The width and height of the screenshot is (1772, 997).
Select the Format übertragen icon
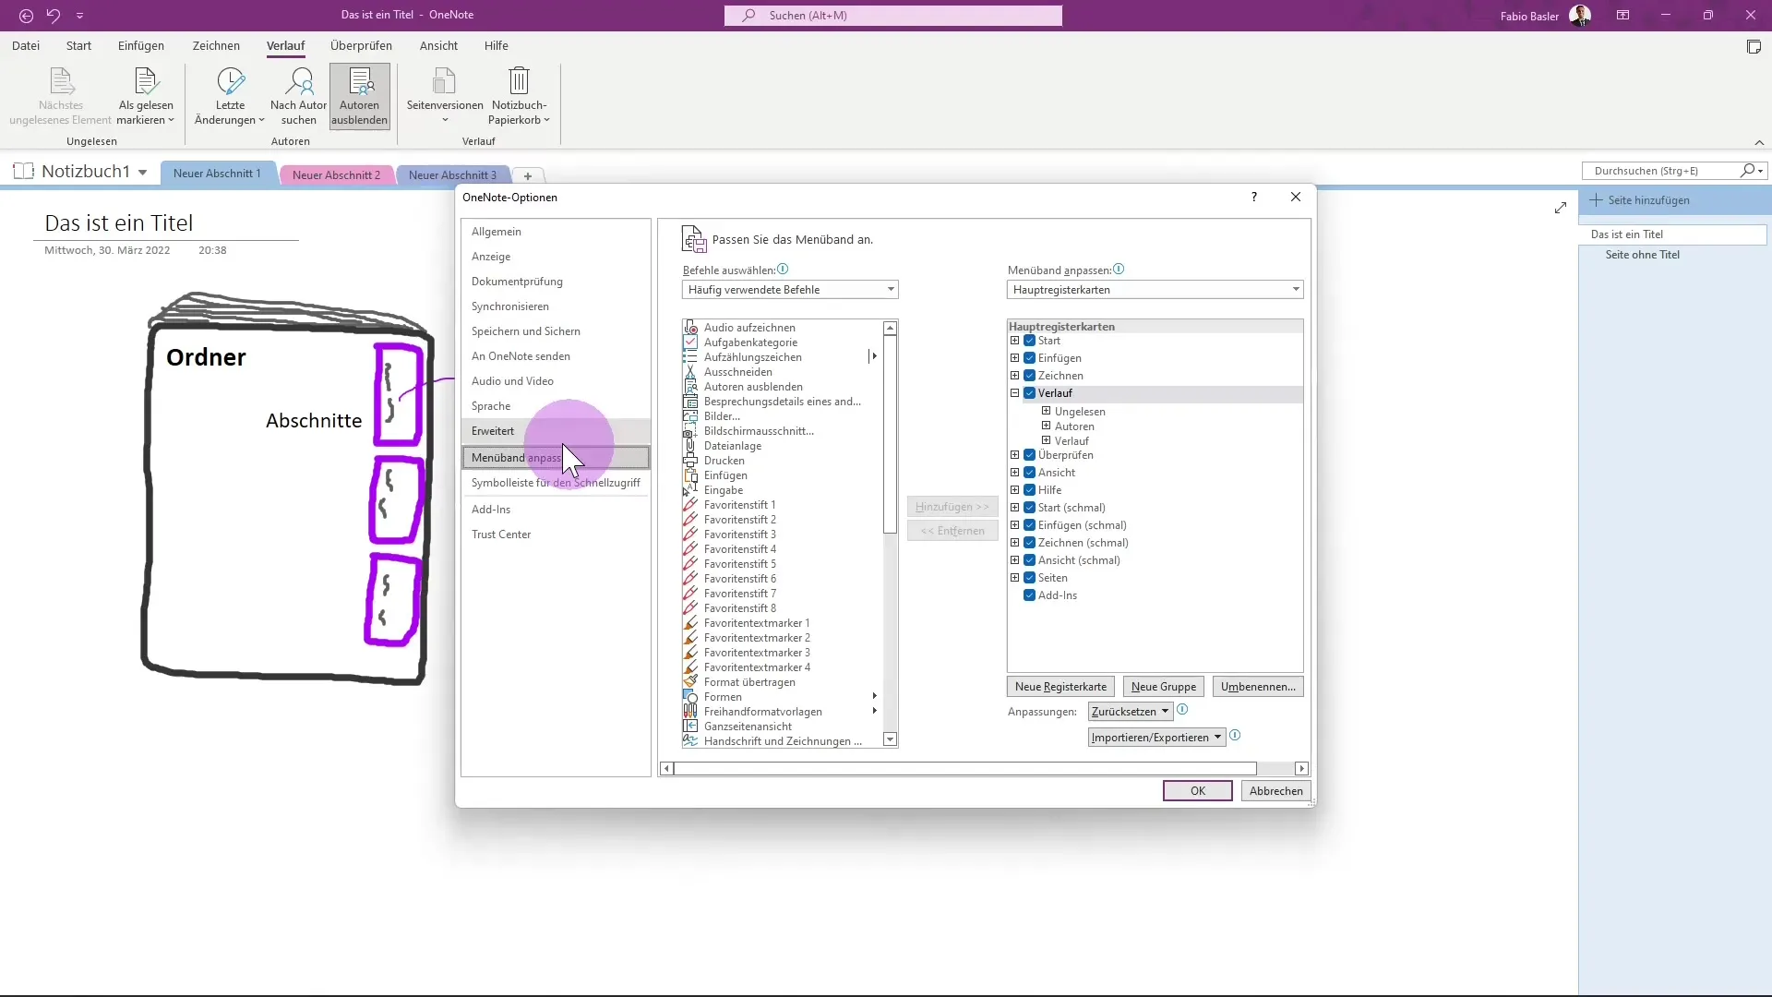(x=690, y=681)
